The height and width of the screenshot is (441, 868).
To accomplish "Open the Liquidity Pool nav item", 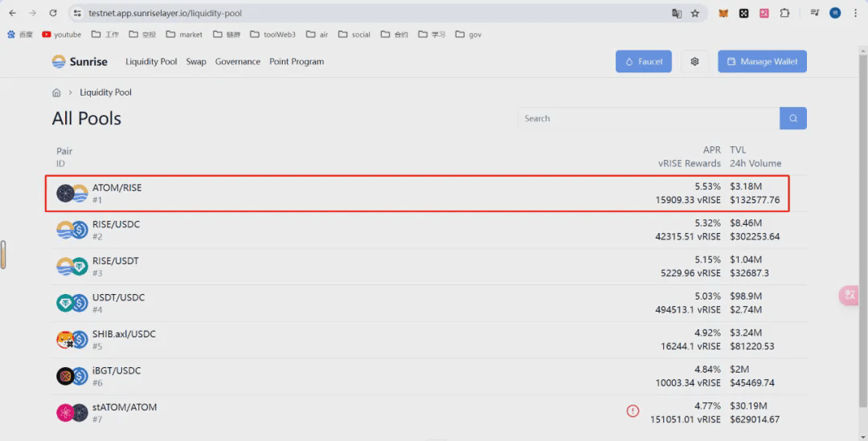I will pos(151,61).
